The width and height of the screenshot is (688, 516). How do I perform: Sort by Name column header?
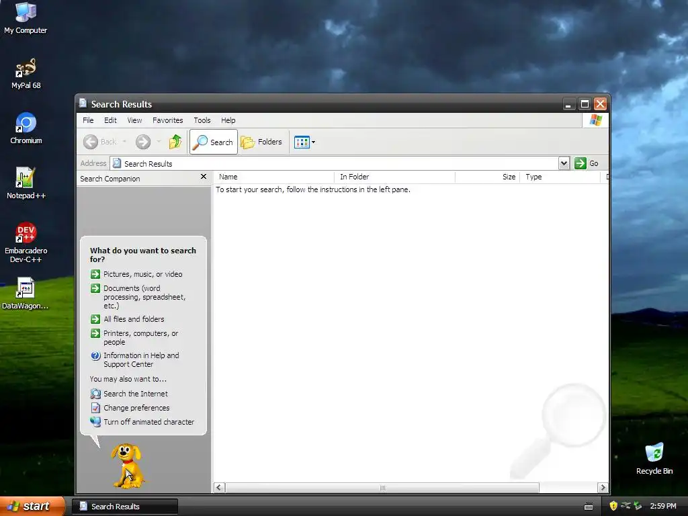[x=274, y=177]
